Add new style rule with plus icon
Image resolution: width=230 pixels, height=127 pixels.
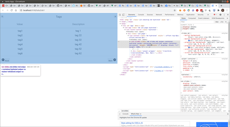tap(226, 22)
